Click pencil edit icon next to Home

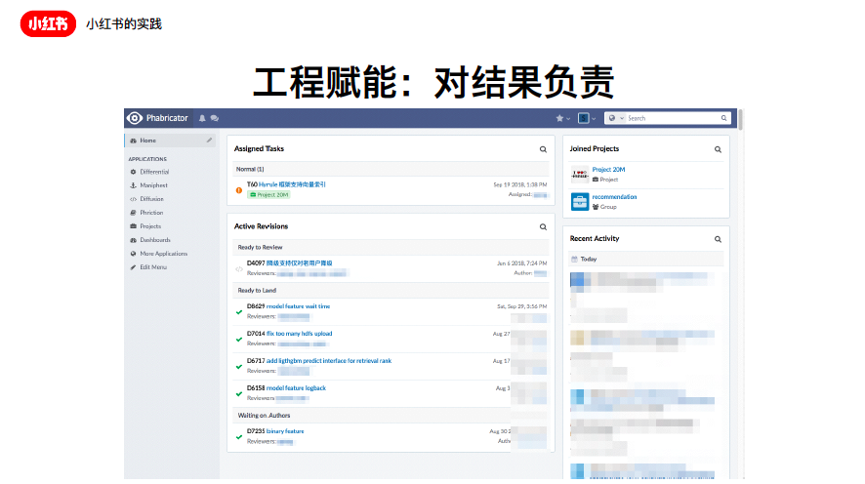[209, 140]
